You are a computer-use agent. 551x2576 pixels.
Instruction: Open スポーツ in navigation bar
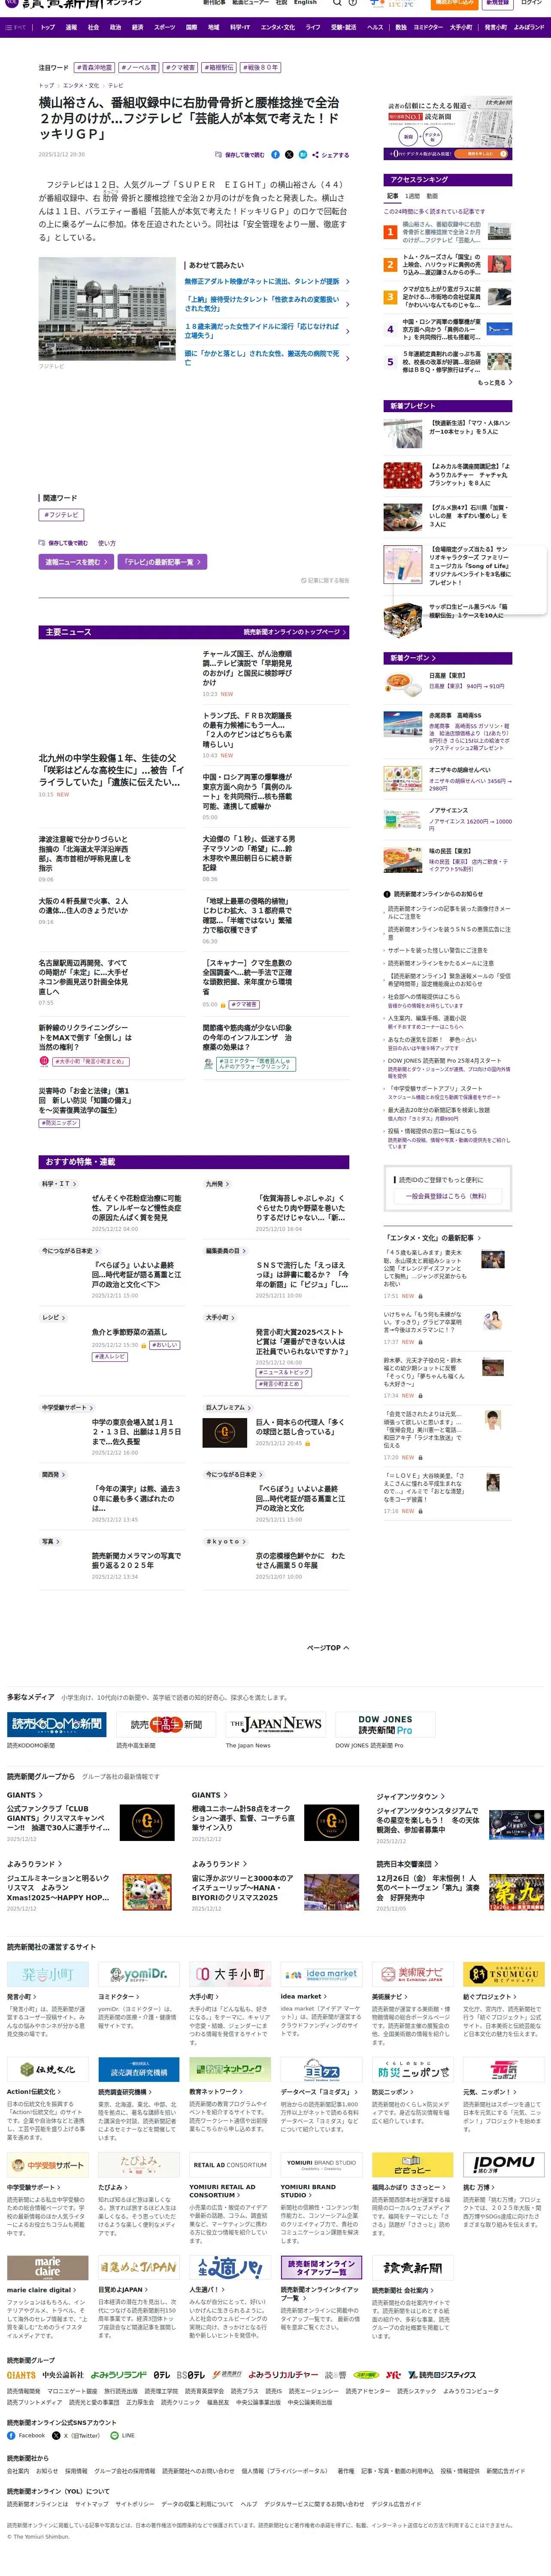coord(164,28)
